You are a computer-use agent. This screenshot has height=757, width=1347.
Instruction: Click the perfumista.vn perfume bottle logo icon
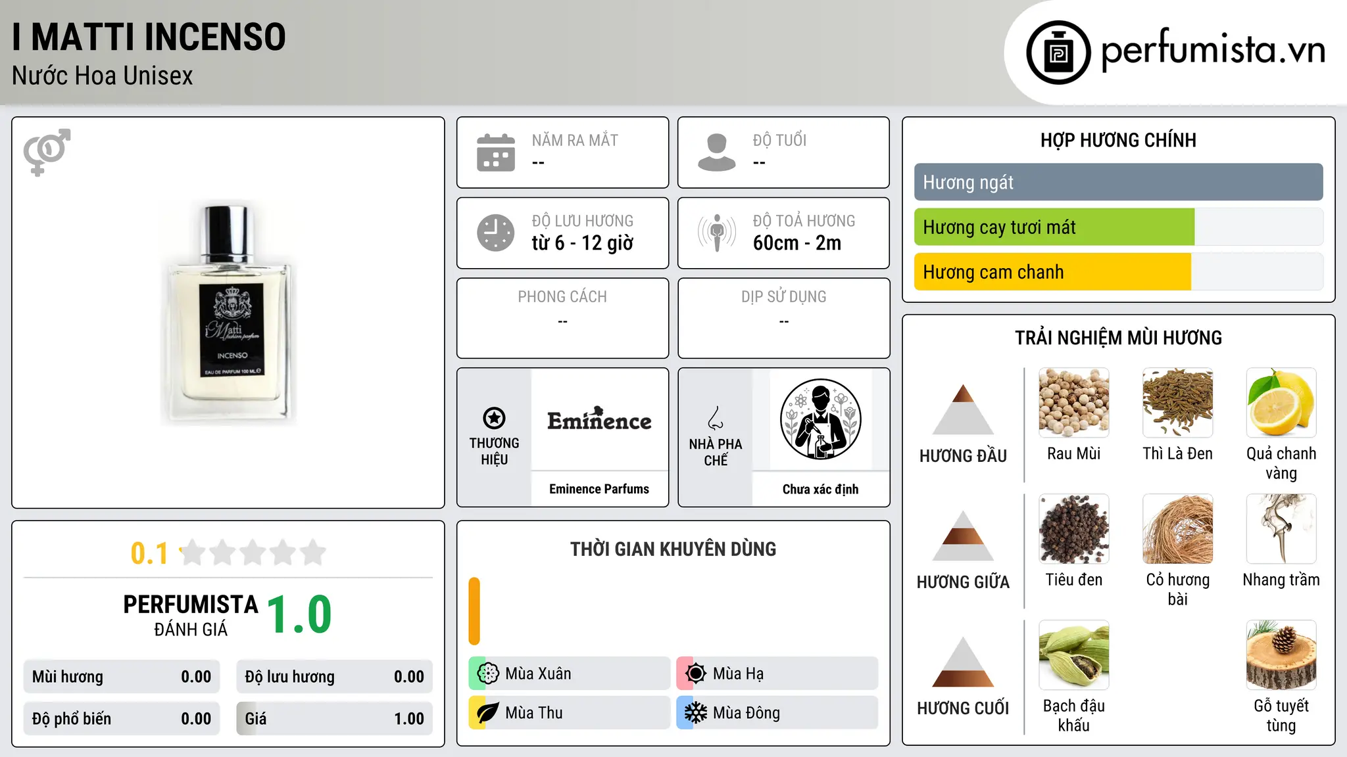pyautogui.click(x=1058, y=53)
